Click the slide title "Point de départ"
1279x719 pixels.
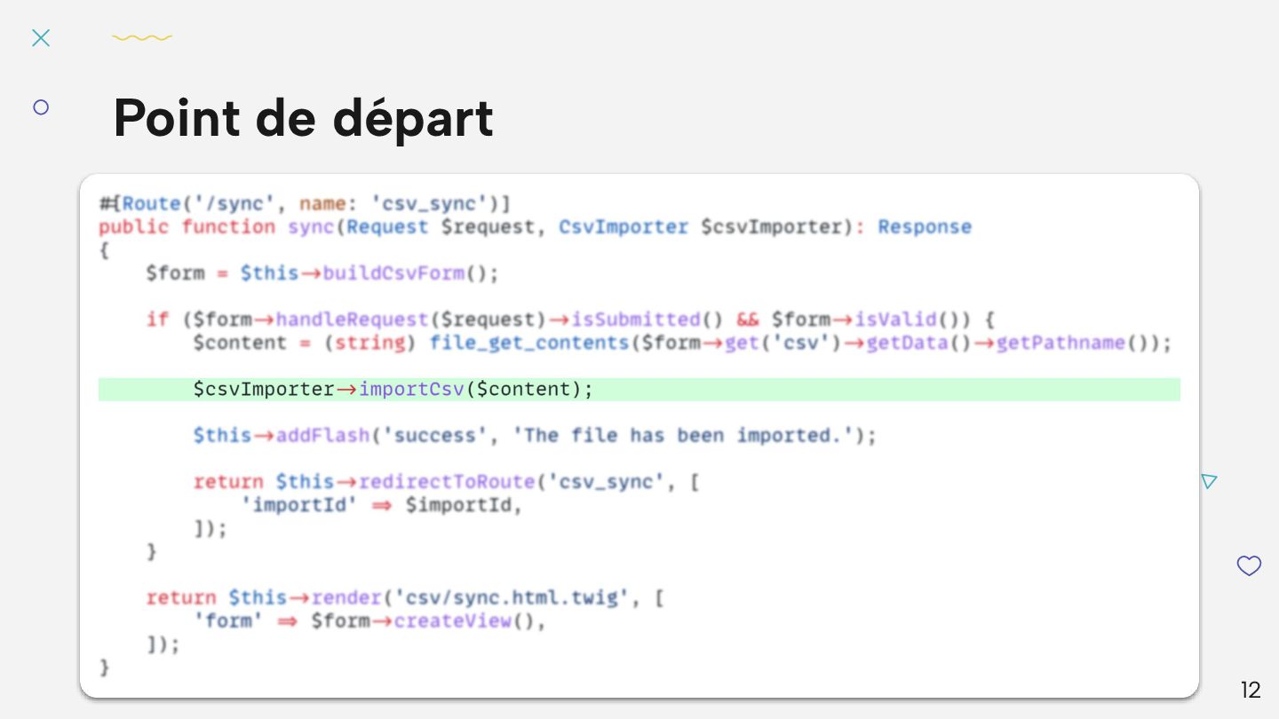[x=303, y=118]
